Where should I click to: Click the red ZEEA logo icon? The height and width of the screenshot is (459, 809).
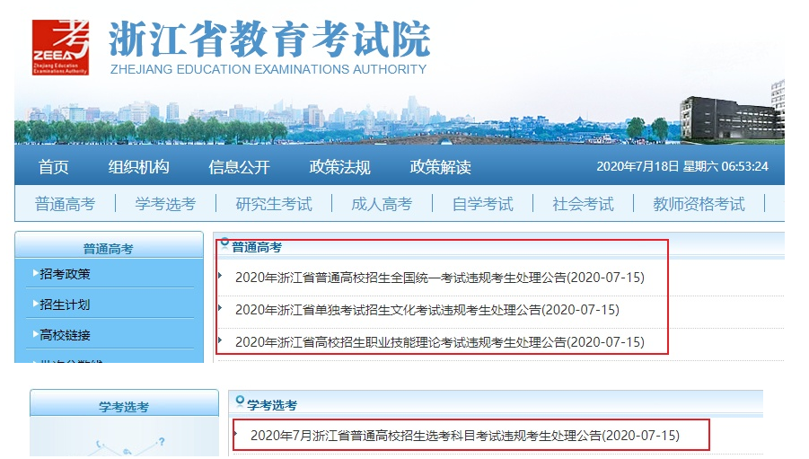[60, 48]
